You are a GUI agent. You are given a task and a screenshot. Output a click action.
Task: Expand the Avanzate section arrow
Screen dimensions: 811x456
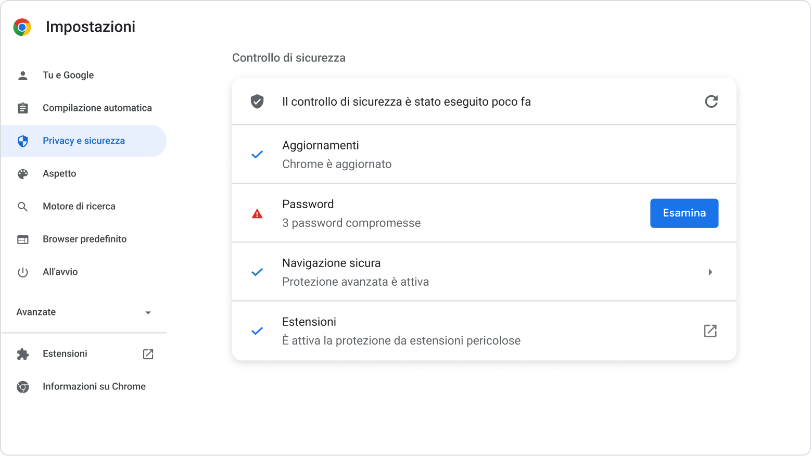(x=148, y=313)
